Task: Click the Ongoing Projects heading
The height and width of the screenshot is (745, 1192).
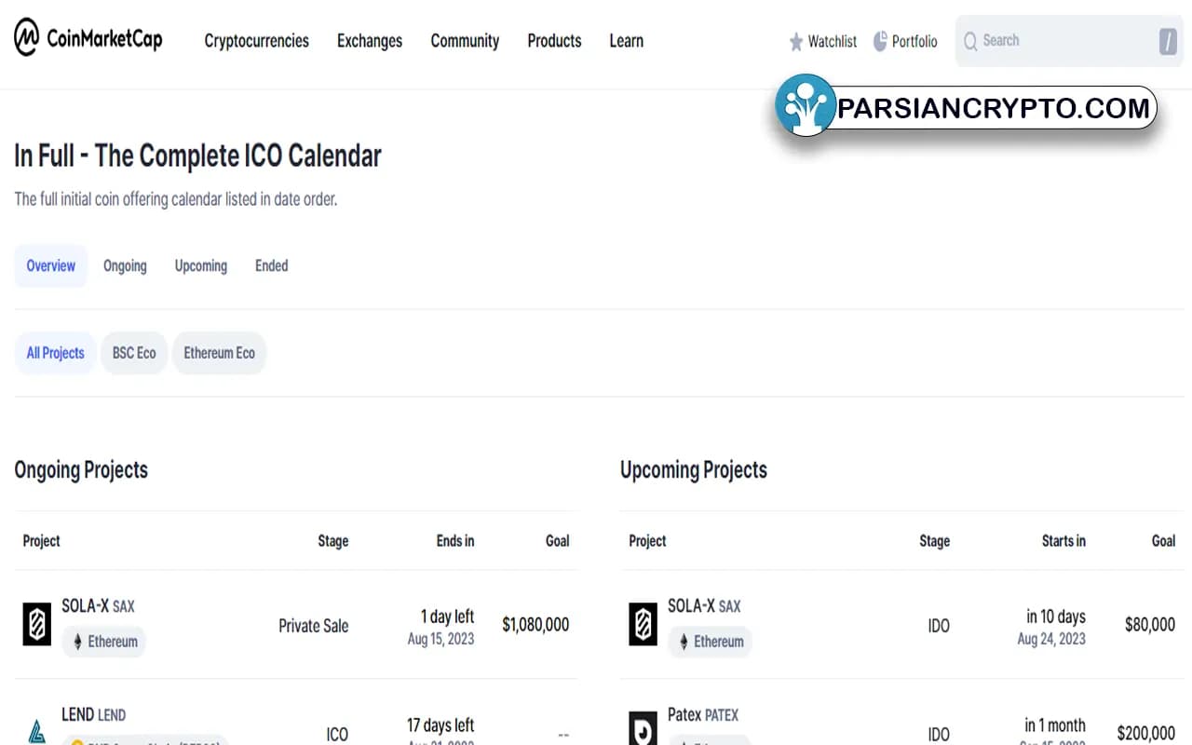Action: coord(81,470)
